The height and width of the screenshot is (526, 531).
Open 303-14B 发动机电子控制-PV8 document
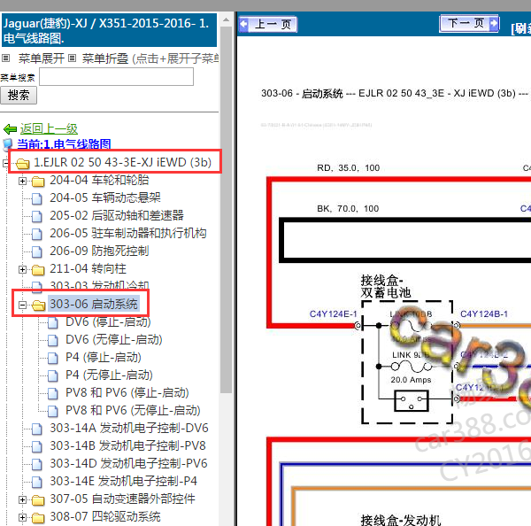pos(127,445)
